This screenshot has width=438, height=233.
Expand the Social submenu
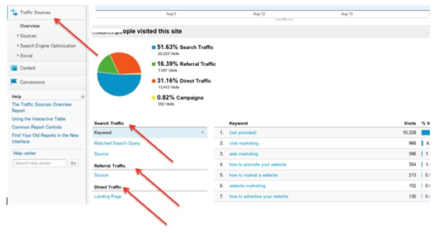(26, 56)
